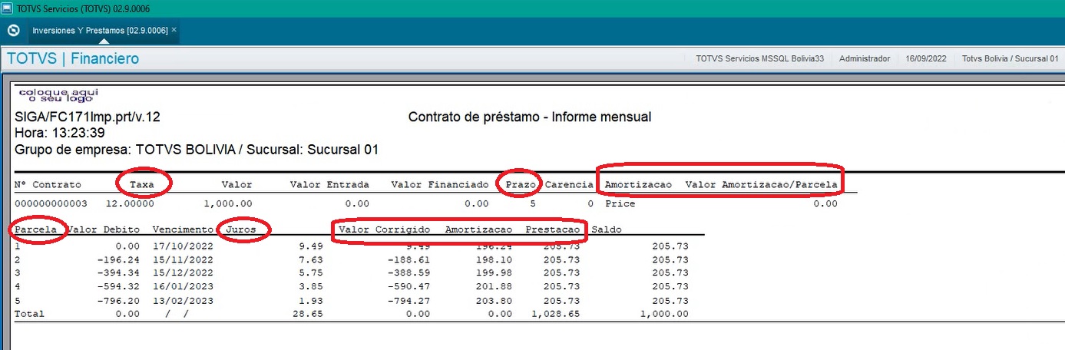Click the Valor Debito column header

click(103, 229)
